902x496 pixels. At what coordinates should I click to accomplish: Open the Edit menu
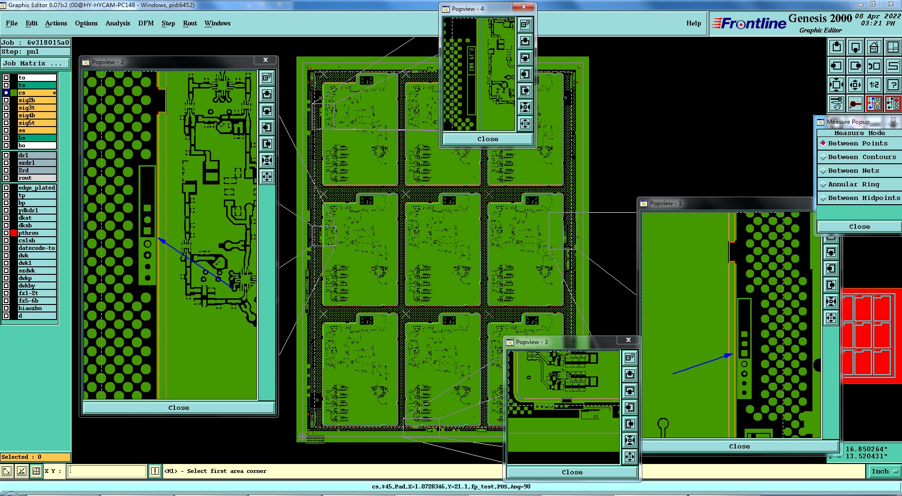tap(32, 23)
